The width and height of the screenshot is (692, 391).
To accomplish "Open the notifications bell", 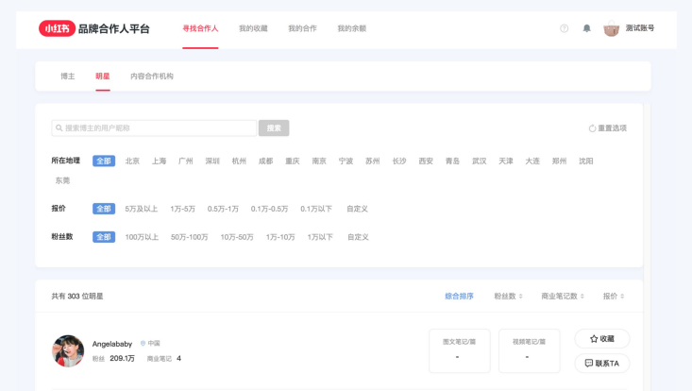I will [x=586, y=28].
